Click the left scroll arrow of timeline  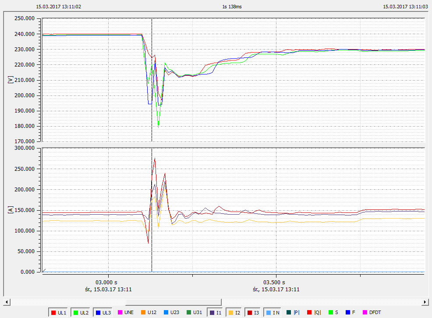point(7,302)
